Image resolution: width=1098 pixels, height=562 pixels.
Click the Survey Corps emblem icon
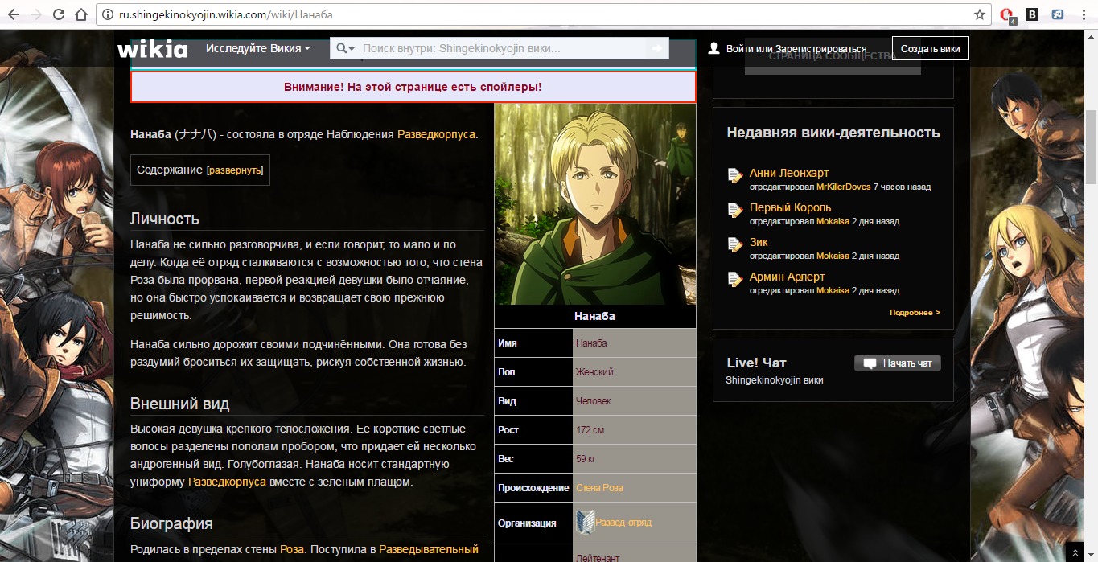pos(584,523)
